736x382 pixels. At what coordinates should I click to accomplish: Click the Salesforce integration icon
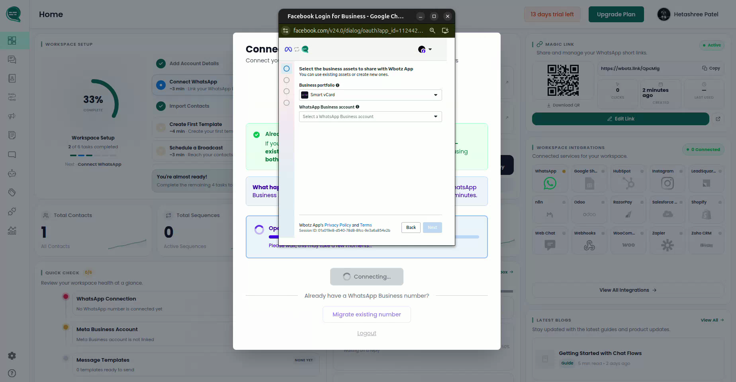[667, 214]
